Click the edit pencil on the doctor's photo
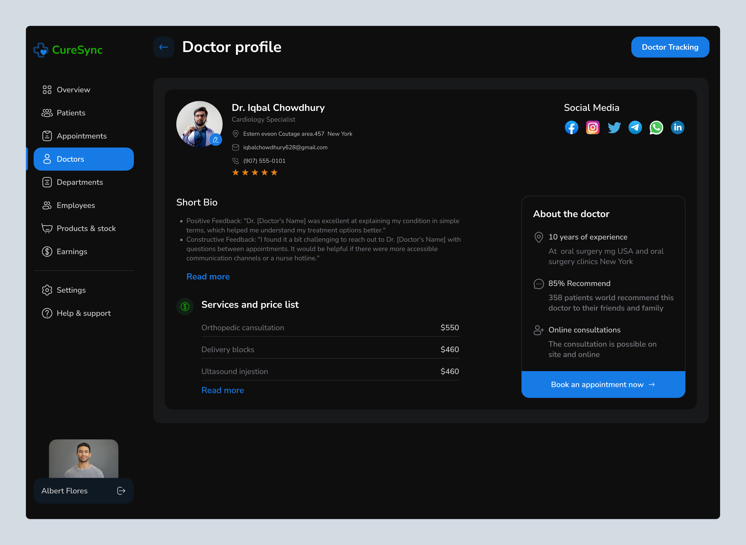 click(x=216, y=140)
